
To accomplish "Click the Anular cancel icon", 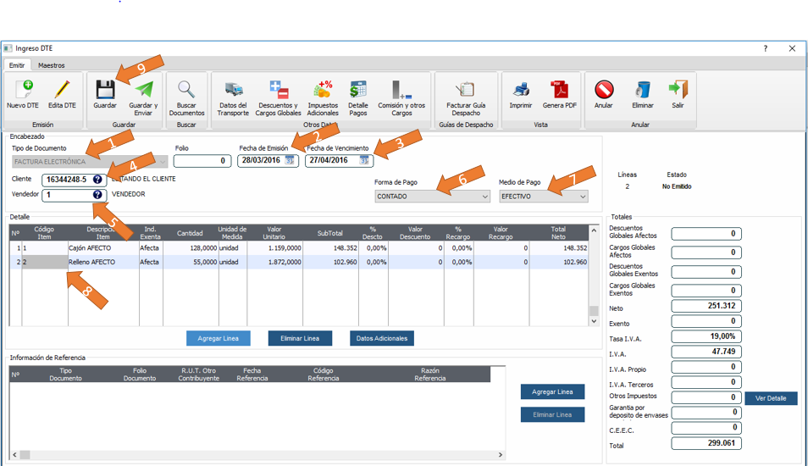I will tap(604, 90).
